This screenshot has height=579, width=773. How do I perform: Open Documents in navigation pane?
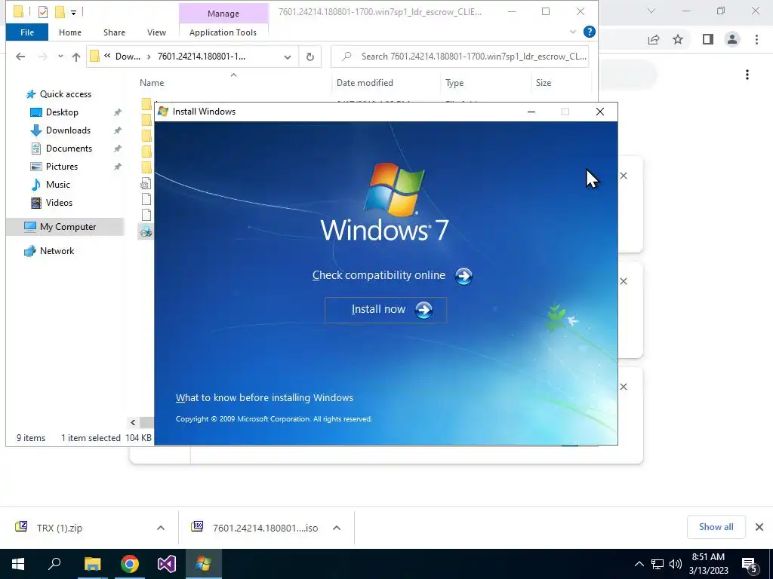point(69,149)
